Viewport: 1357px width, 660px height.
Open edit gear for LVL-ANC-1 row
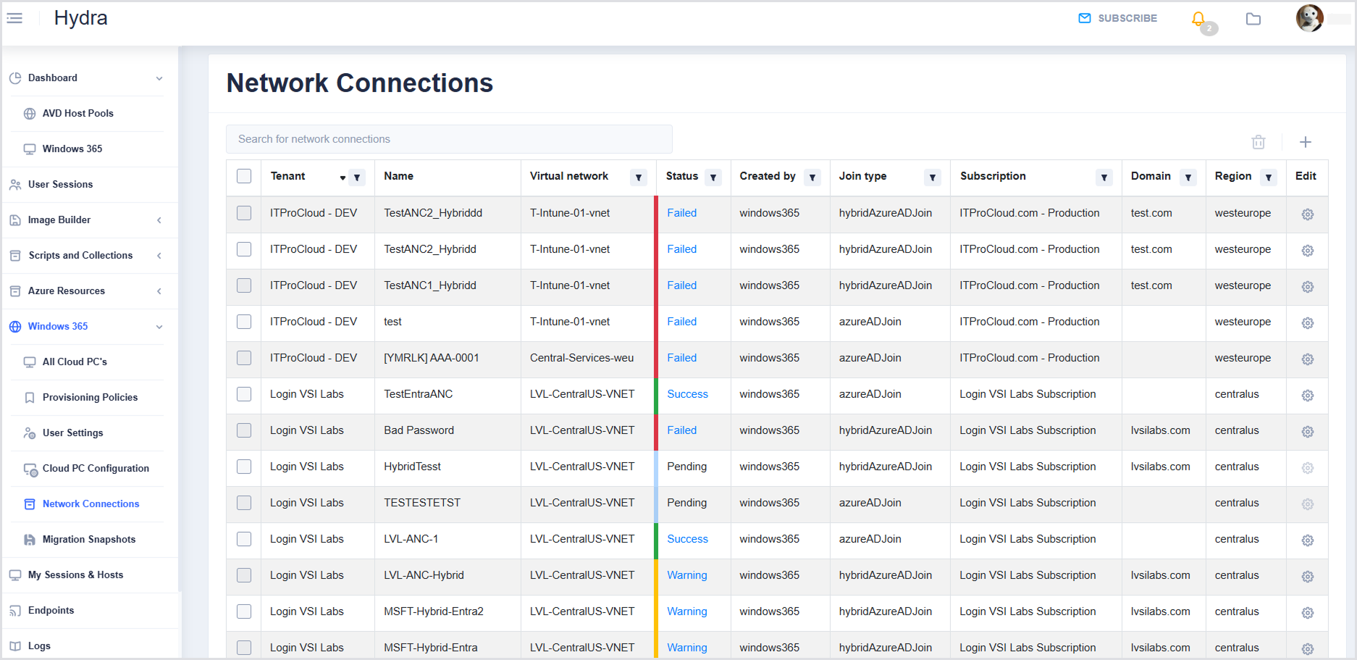pyautogui.click(x=1307, y=540)
